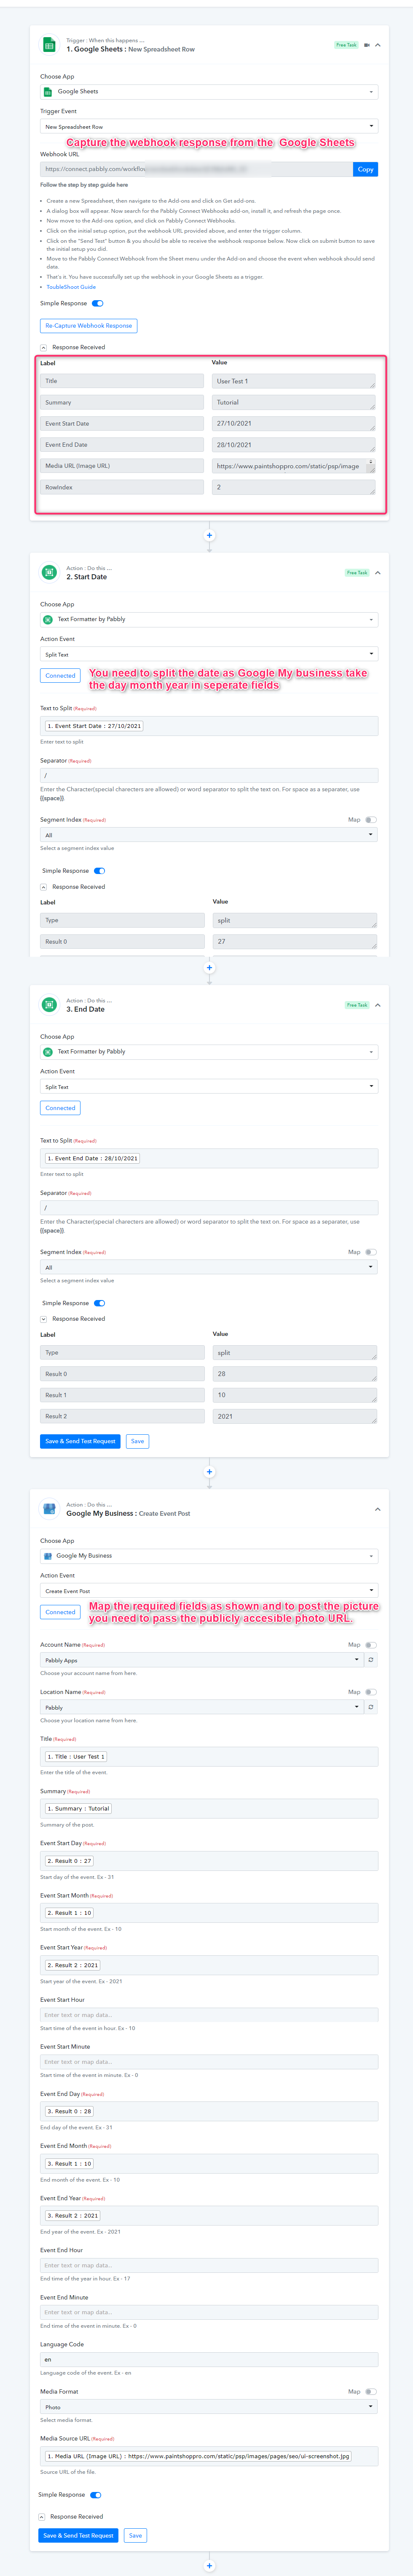The height and width of the screenshot is (2576, 413).
Task: Click the Language Code field
Action: (209, 2360)
